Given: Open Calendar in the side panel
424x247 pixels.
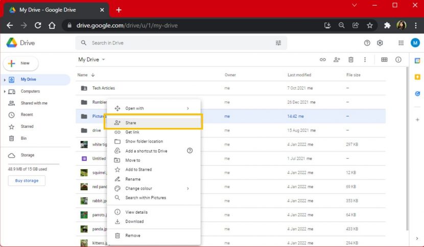Looking at the screenshot, I should [x=417, y=61].
